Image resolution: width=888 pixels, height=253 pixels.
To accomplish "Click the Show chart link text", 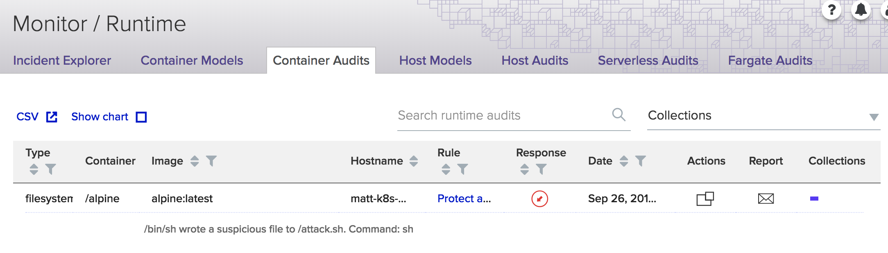I will [100, 117].
